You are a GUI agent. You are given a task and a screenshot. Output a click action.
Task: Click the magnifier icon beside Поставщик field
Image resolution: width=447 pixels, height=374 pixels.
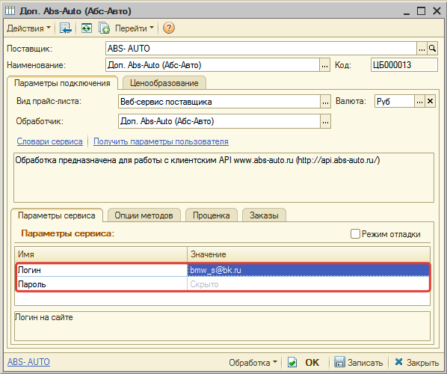click(433, 49)
